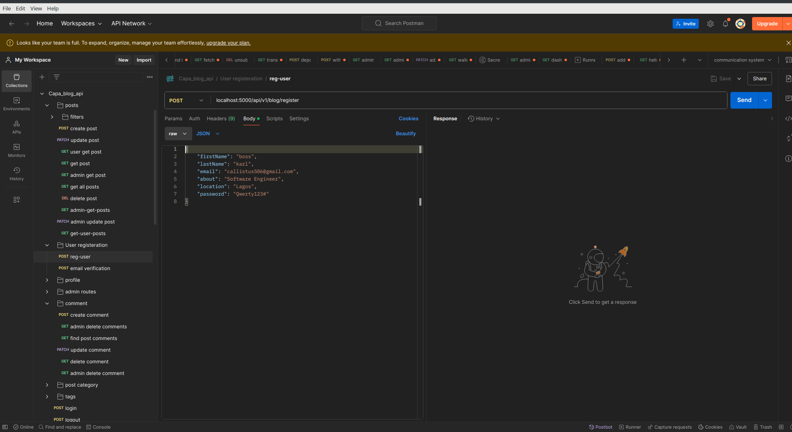792x432 pixels.
Task: Expand the profile folder
Action: click(47, 280)
